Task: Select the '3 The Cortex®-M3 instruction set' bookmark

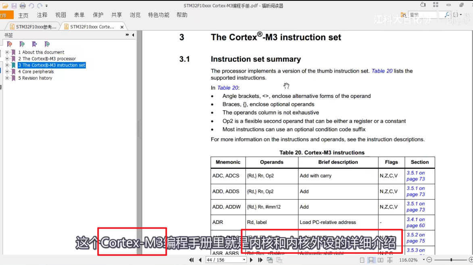Action: 52,65
